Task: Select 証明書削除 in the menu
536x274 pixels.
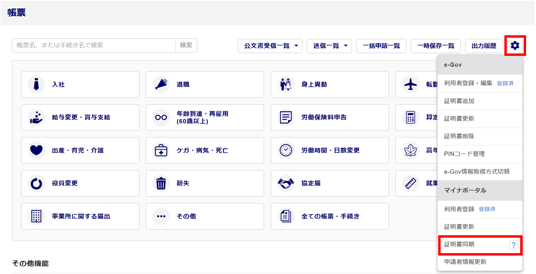Action: (480, 136)
